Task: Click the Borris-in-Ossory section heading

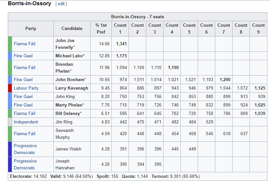Action: coord(29,4)
